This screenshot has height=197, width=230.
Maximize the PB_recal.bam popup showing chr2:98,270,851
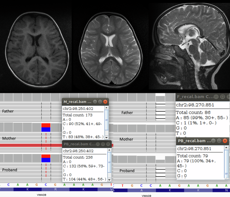219,141
